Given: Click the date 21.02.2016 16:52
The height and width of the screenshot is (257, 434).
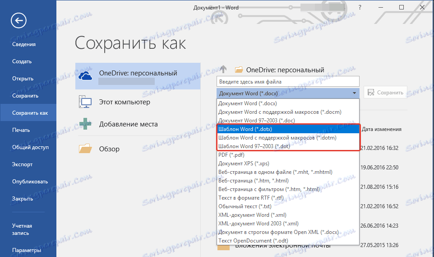Looking at the screenshot, I should pyautogui.click(x=379, y=206).
